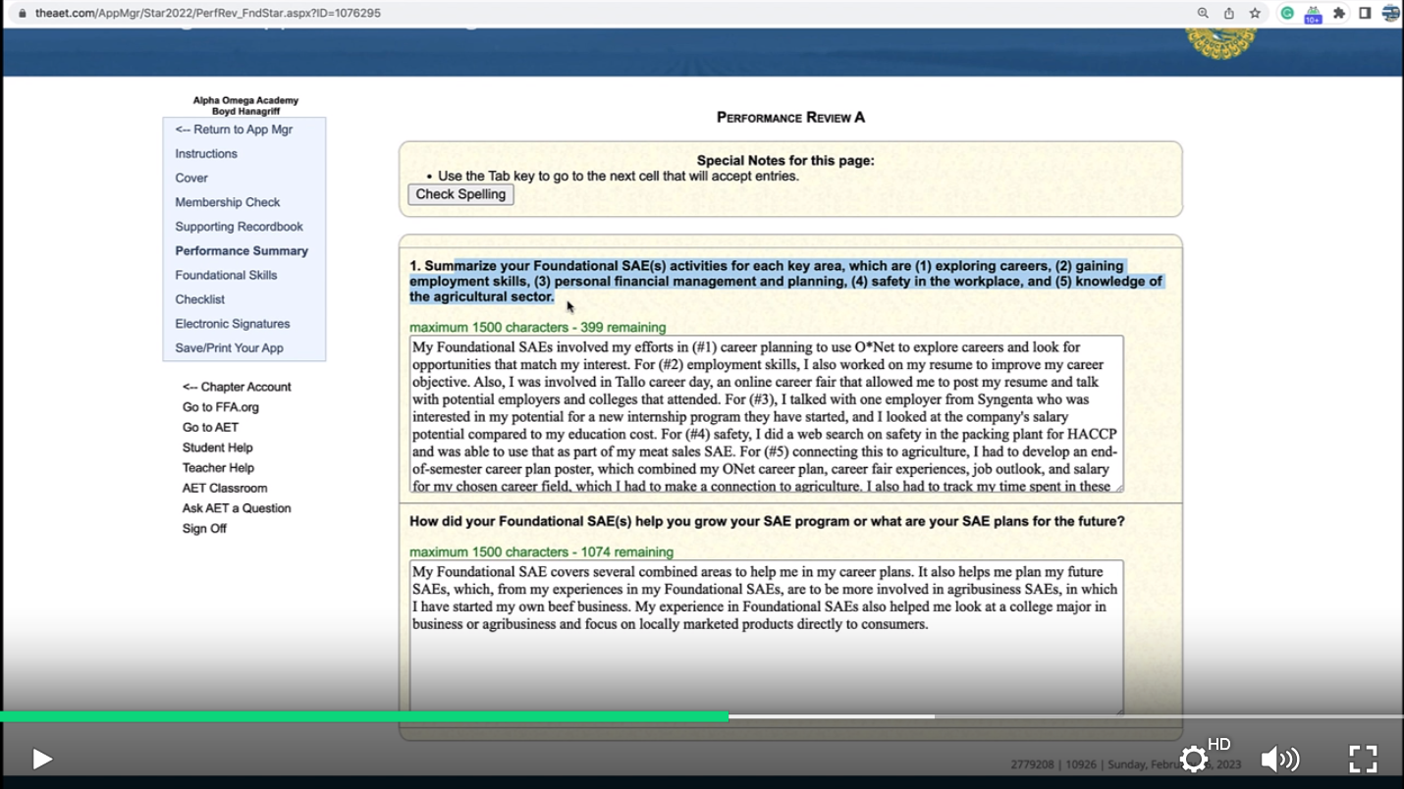Go to Electronic Signatures page
Screen dimensions: 1404x789
tap(233, 324)
